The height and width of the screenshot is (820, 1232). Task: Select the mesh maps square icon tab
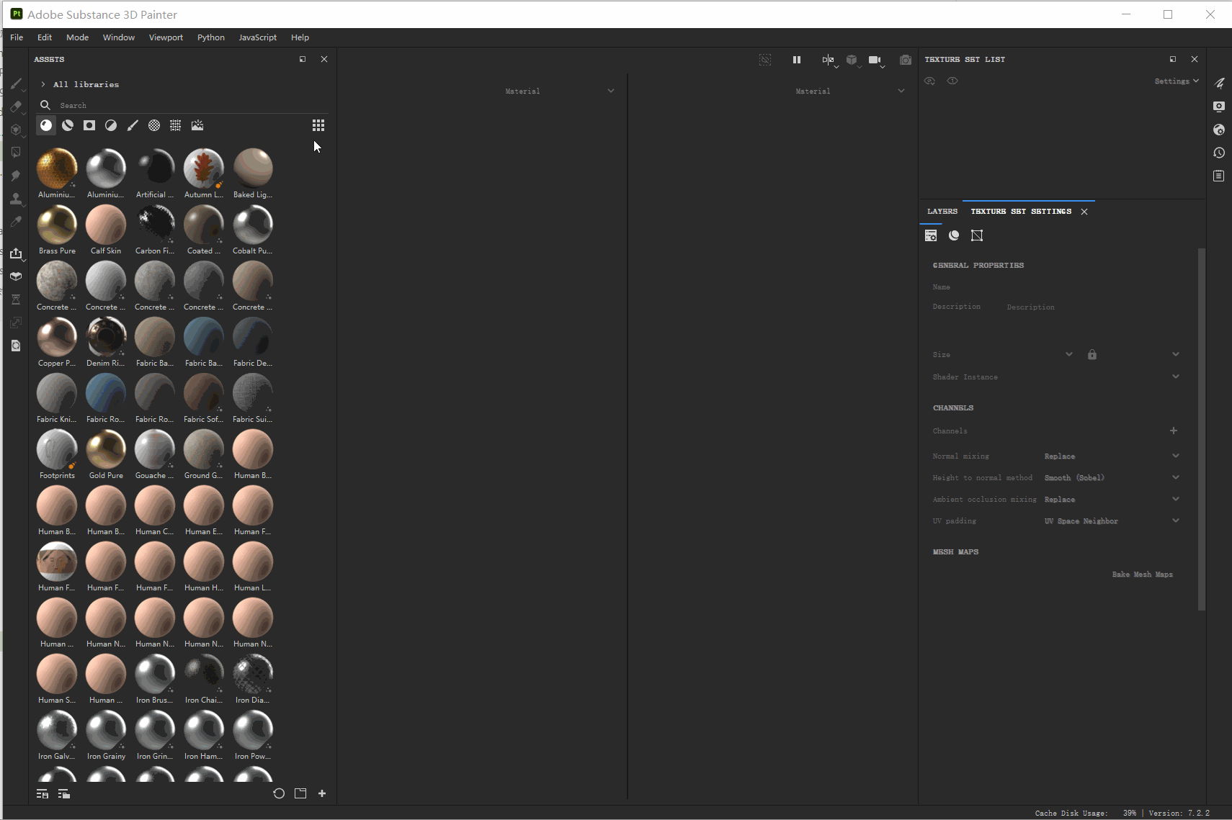(977, 235)
